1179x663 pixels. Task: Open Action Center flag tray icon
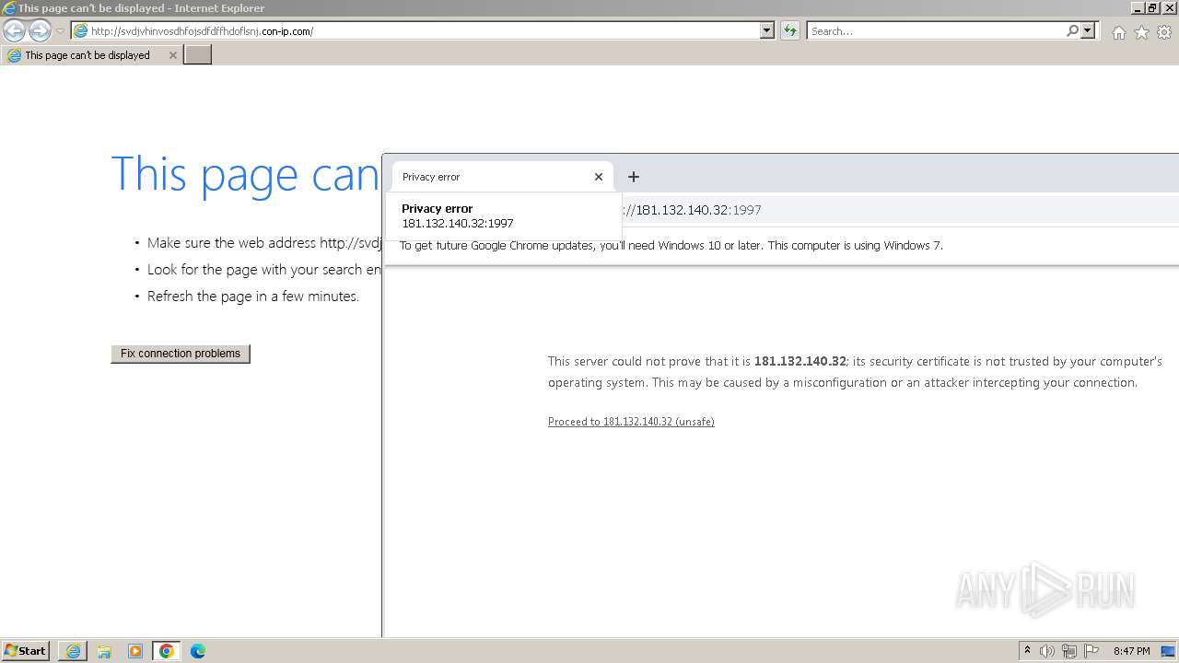[1091, 651]
